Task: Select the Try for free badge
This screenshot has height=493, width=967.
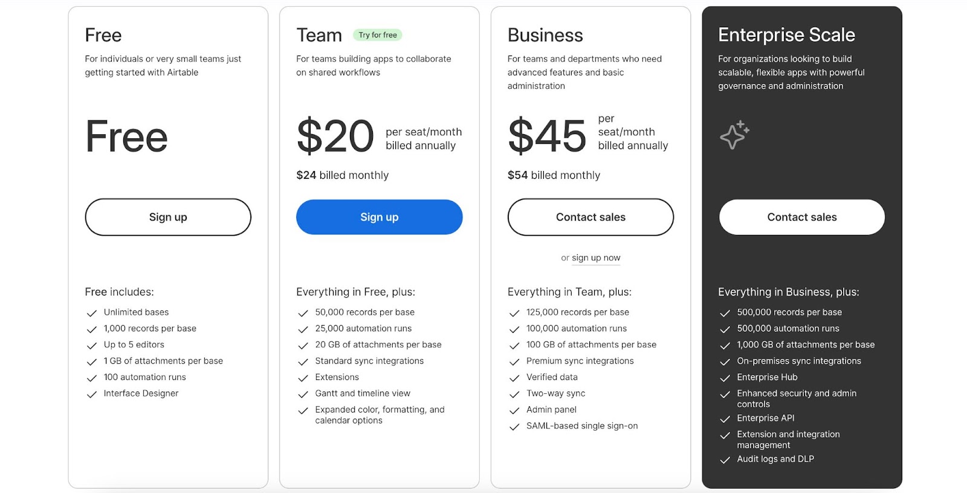Action: pos(377,34)
